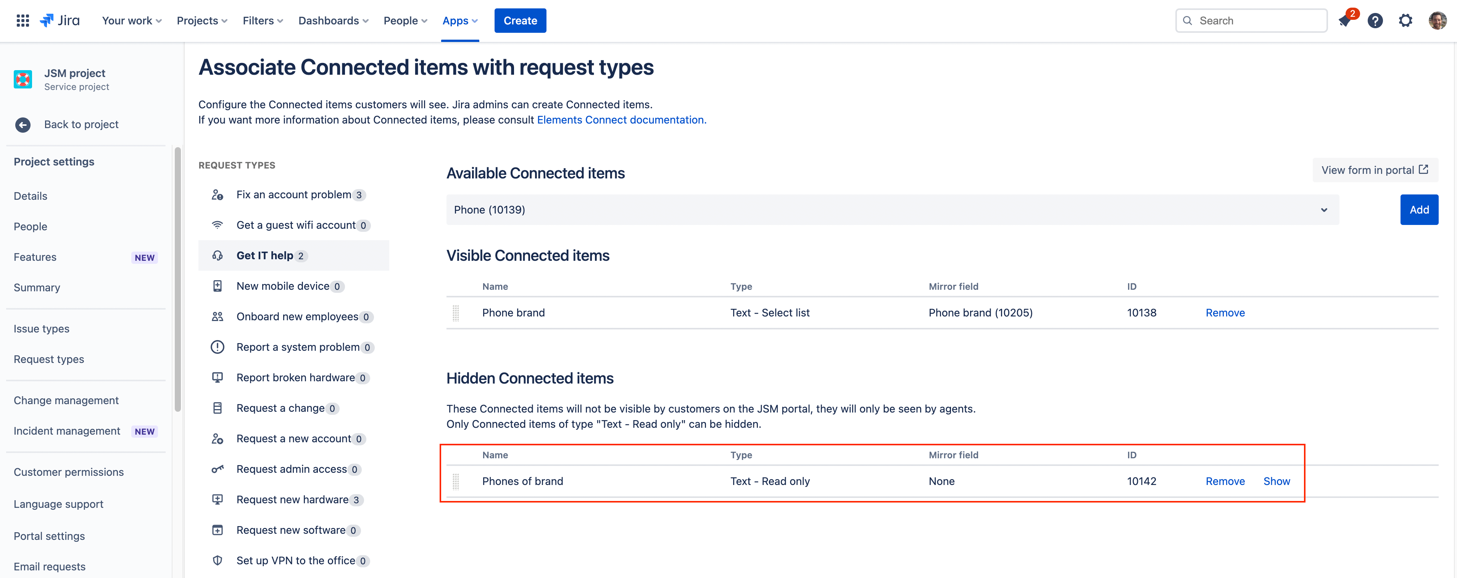Image resolution: width=1457 pixels, height=578 pixels.
Task: Click the wifi icon for guest wifi account
Action: pyautogui.click(x=218, y=224)
